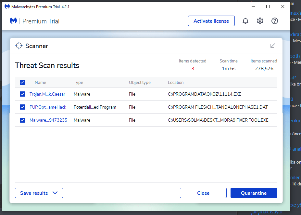301x215 pixels.
Task: Click the Scanner crosshair icon
Action: tap(19, 46)
